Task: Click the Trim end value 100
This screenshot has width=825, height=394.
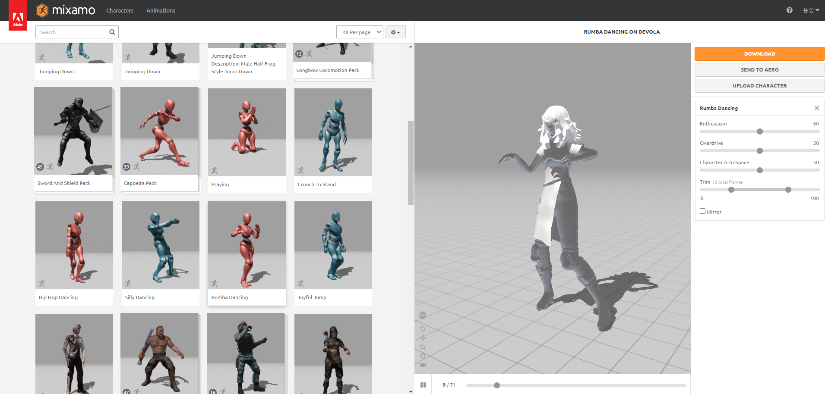Action: 815,198
